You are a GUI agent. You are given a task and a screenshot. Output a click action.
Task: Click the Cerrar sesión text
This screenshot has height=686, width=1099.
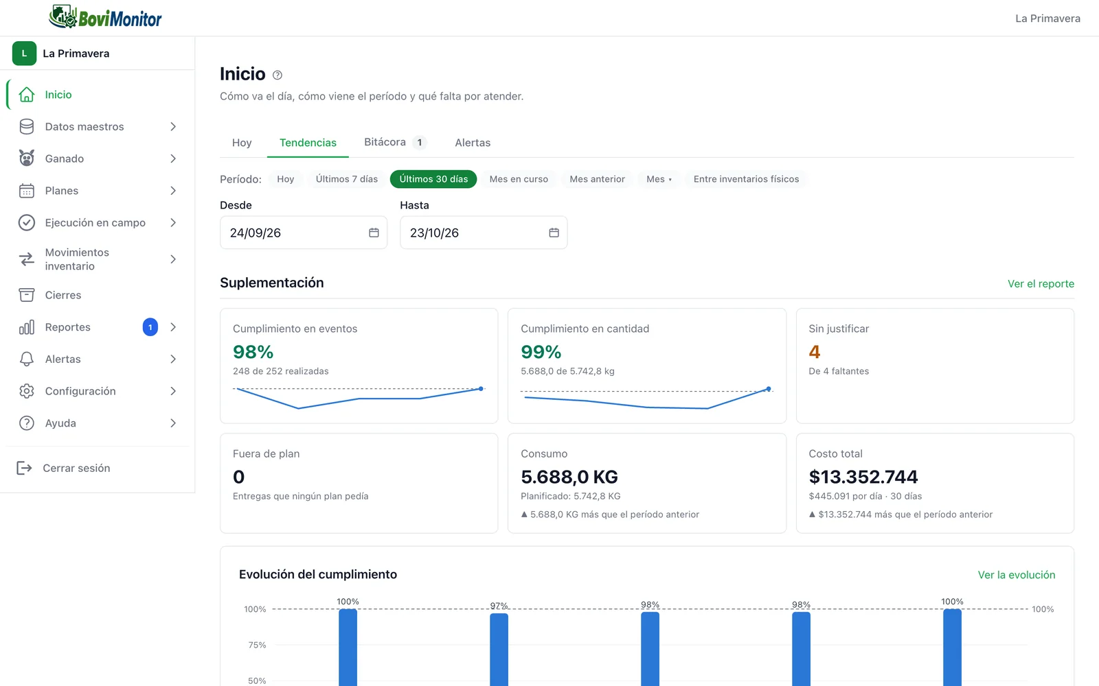click(x=76, y=468)
